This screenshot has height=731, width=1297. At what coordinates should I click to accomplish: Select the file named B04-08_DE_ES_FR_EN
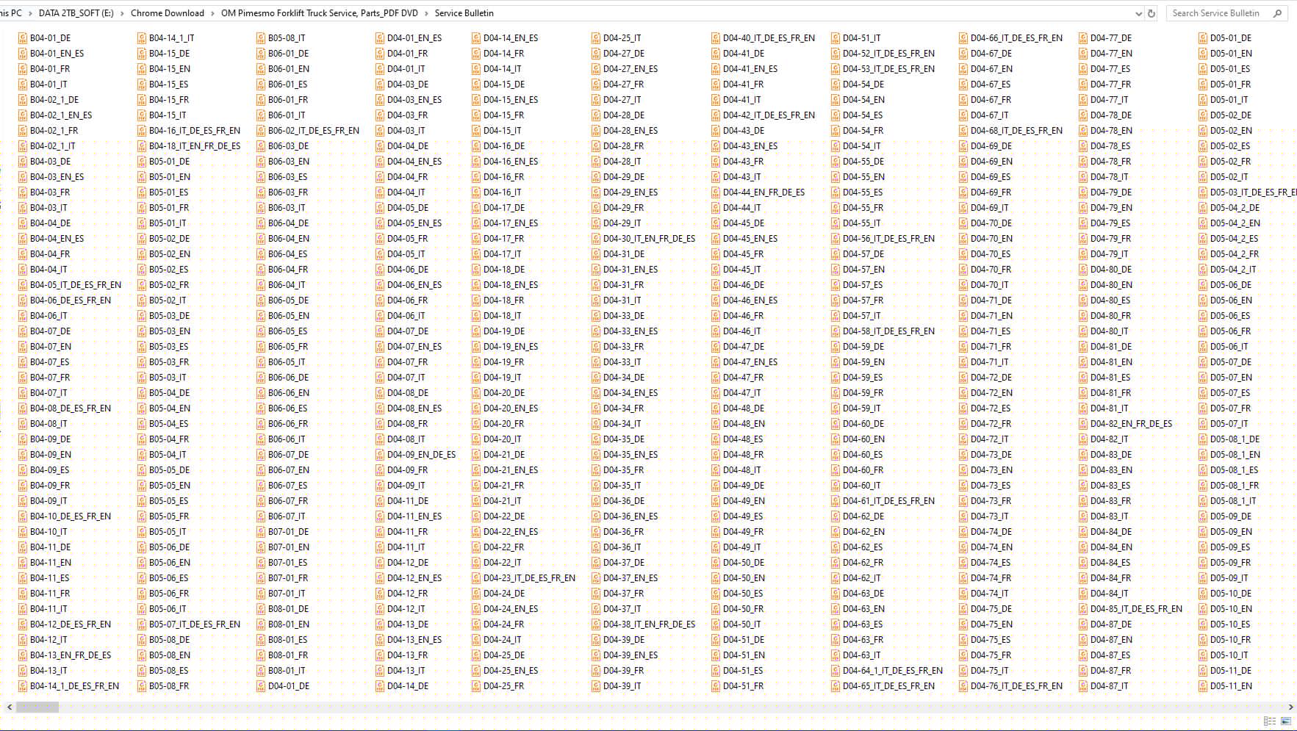point(71,408)
